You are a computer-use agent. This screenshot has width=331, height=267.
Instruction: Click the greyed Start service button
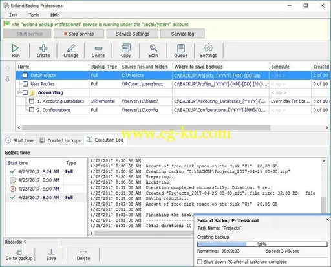[27, 34]
